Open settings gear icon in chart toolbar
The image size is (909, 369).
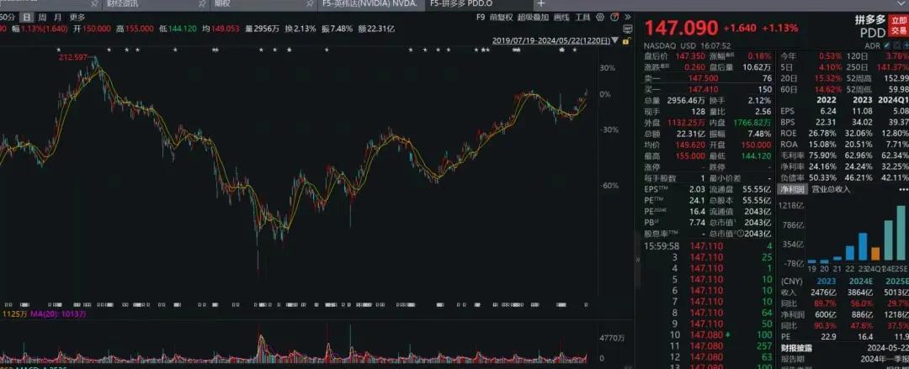tap(599, 18)
